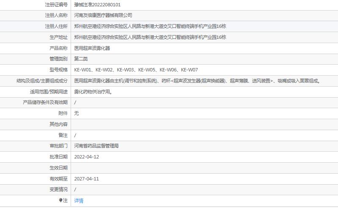Click approval department 河南省药品监督管理局
Screen dimensions: 338x210
(x=96, y=146)
